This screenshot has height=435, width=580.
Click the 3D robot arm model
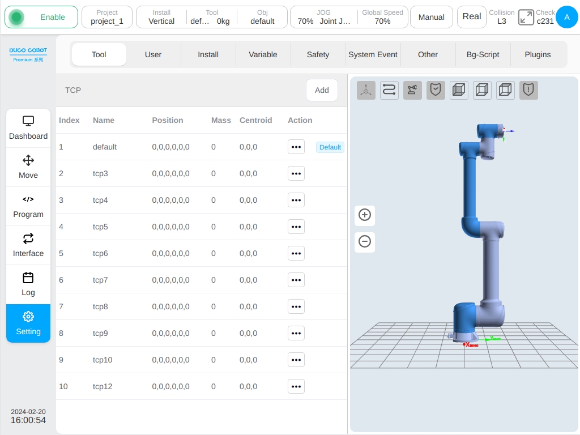(481, 233)
